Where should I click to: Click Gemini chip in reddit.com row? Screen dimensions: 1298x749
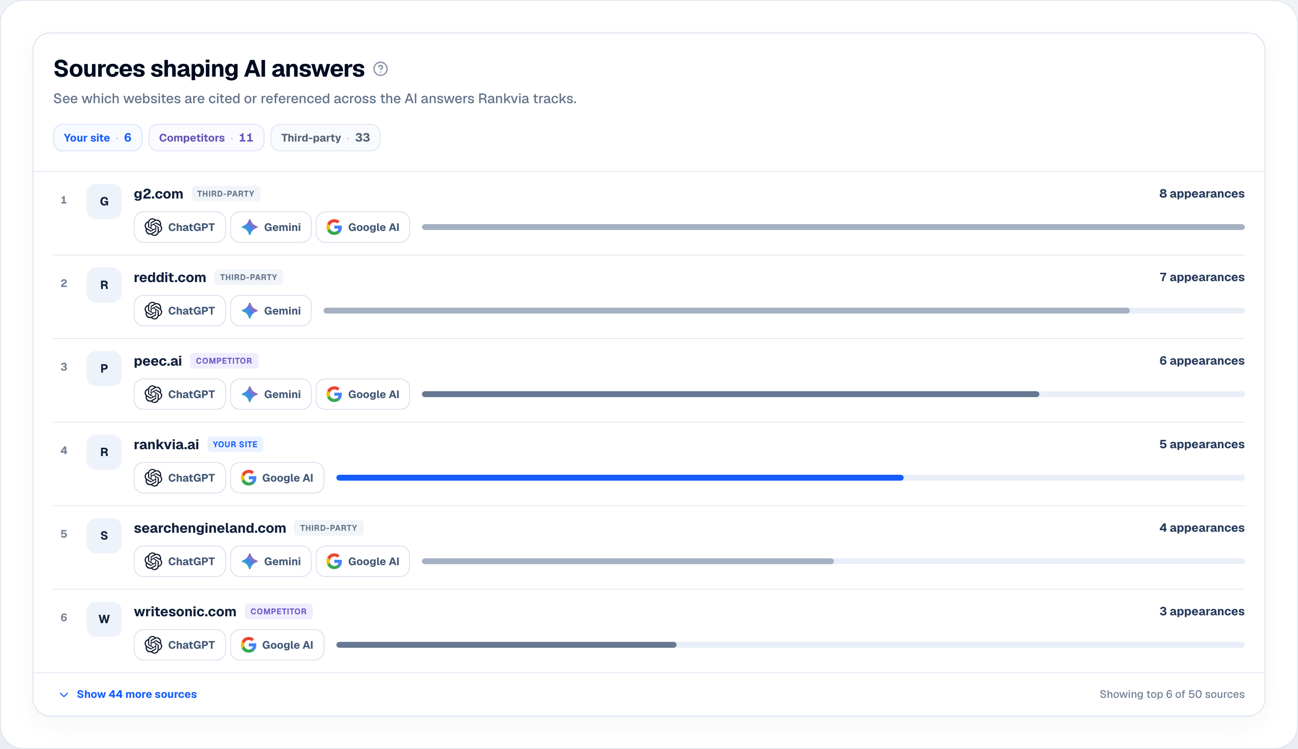[x=270, y=311]
